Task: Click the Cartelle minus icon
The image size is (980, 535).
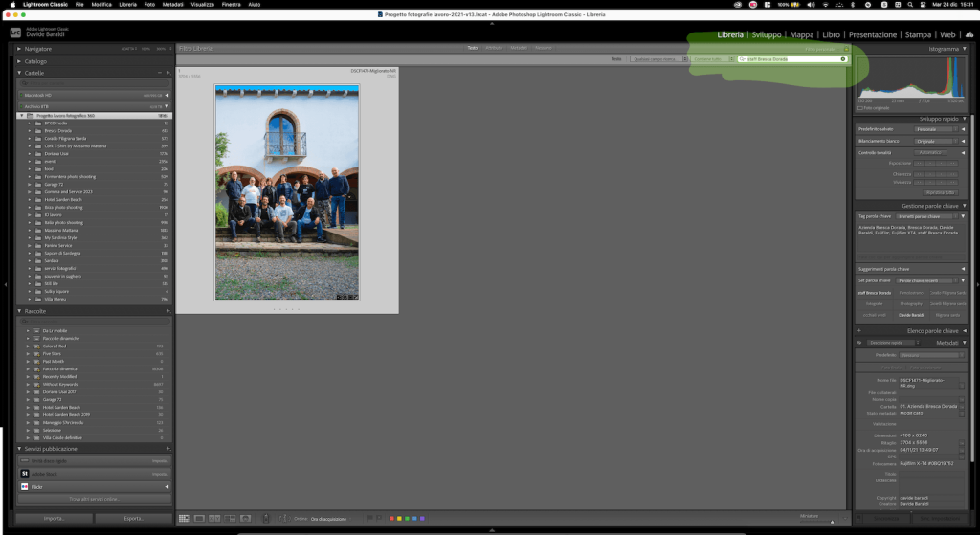Action: [160, 73]
